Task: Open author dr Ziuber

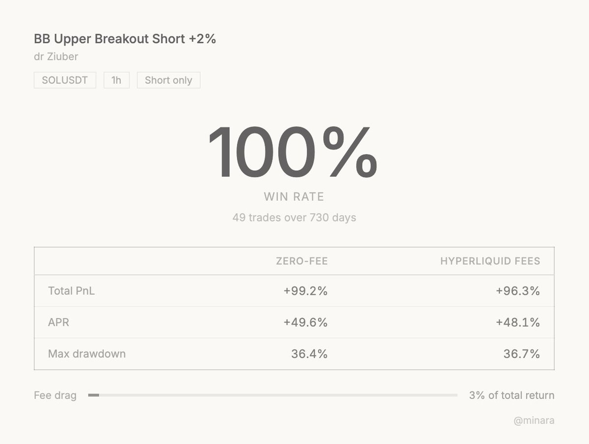Action: [x=56, y=56]
